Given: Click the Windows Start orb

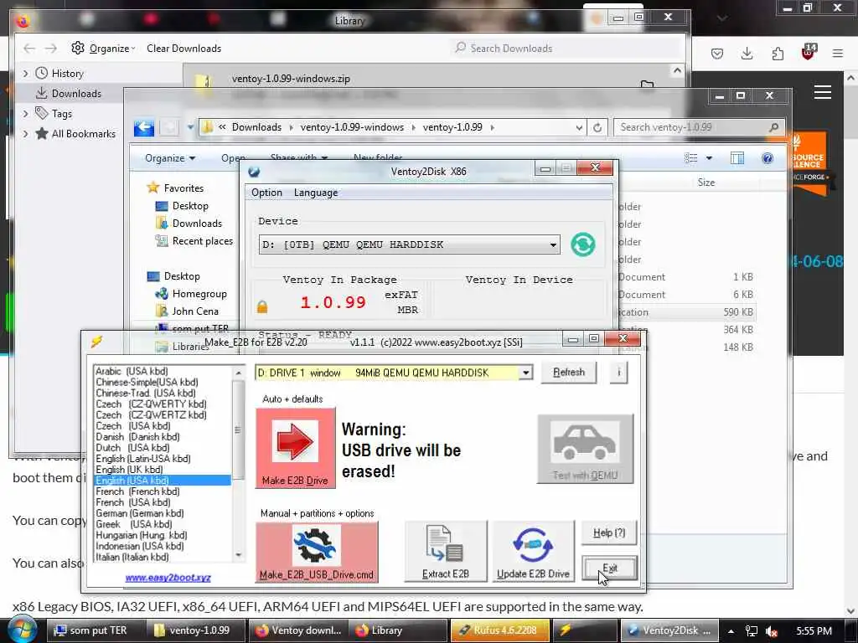Looking at the screenshot, I should [23, 630].
